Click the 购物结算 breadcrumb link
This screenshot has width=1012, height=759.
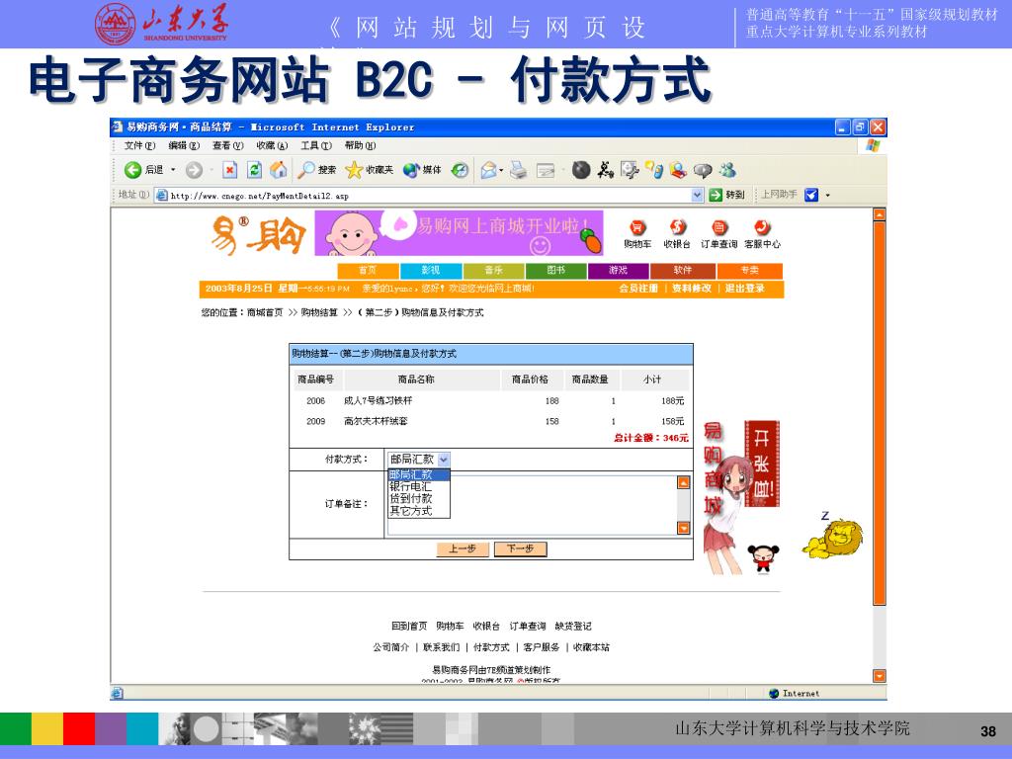pos(319,312)
